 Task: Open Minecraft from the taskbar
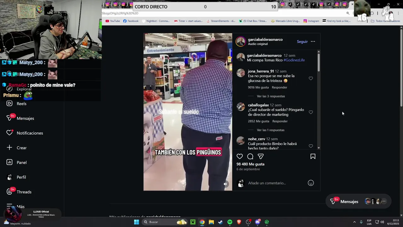click(x=193, y=222)
